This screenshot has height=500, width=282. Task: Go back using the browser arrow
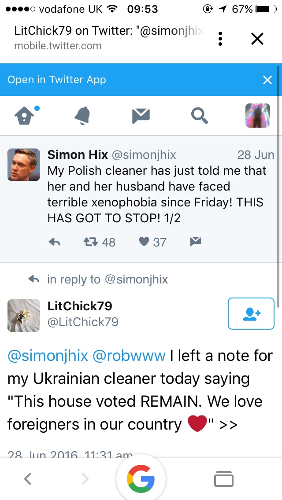(x=28, y=479)
